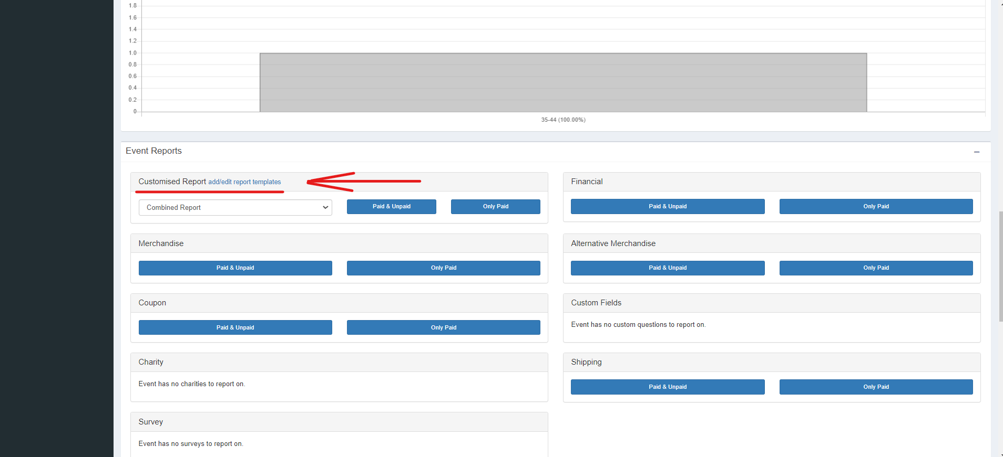Click the Customised Report section title
1003x457 pixels.
pyautogui.click(x=172, y=182)
